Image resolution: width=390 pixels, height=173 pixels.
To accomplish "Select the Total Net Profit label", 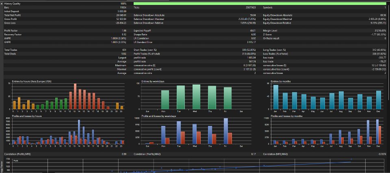I will (x=12, y=15).
